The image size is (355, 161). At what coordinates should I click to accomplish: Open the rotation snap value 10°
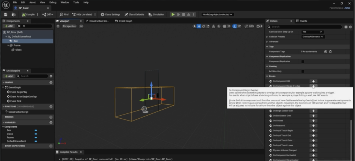pyautogui.click(x=239, y=26)
